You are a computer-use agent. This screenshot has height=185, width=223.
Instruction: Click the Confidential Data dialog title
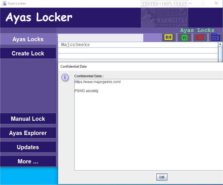73,66
